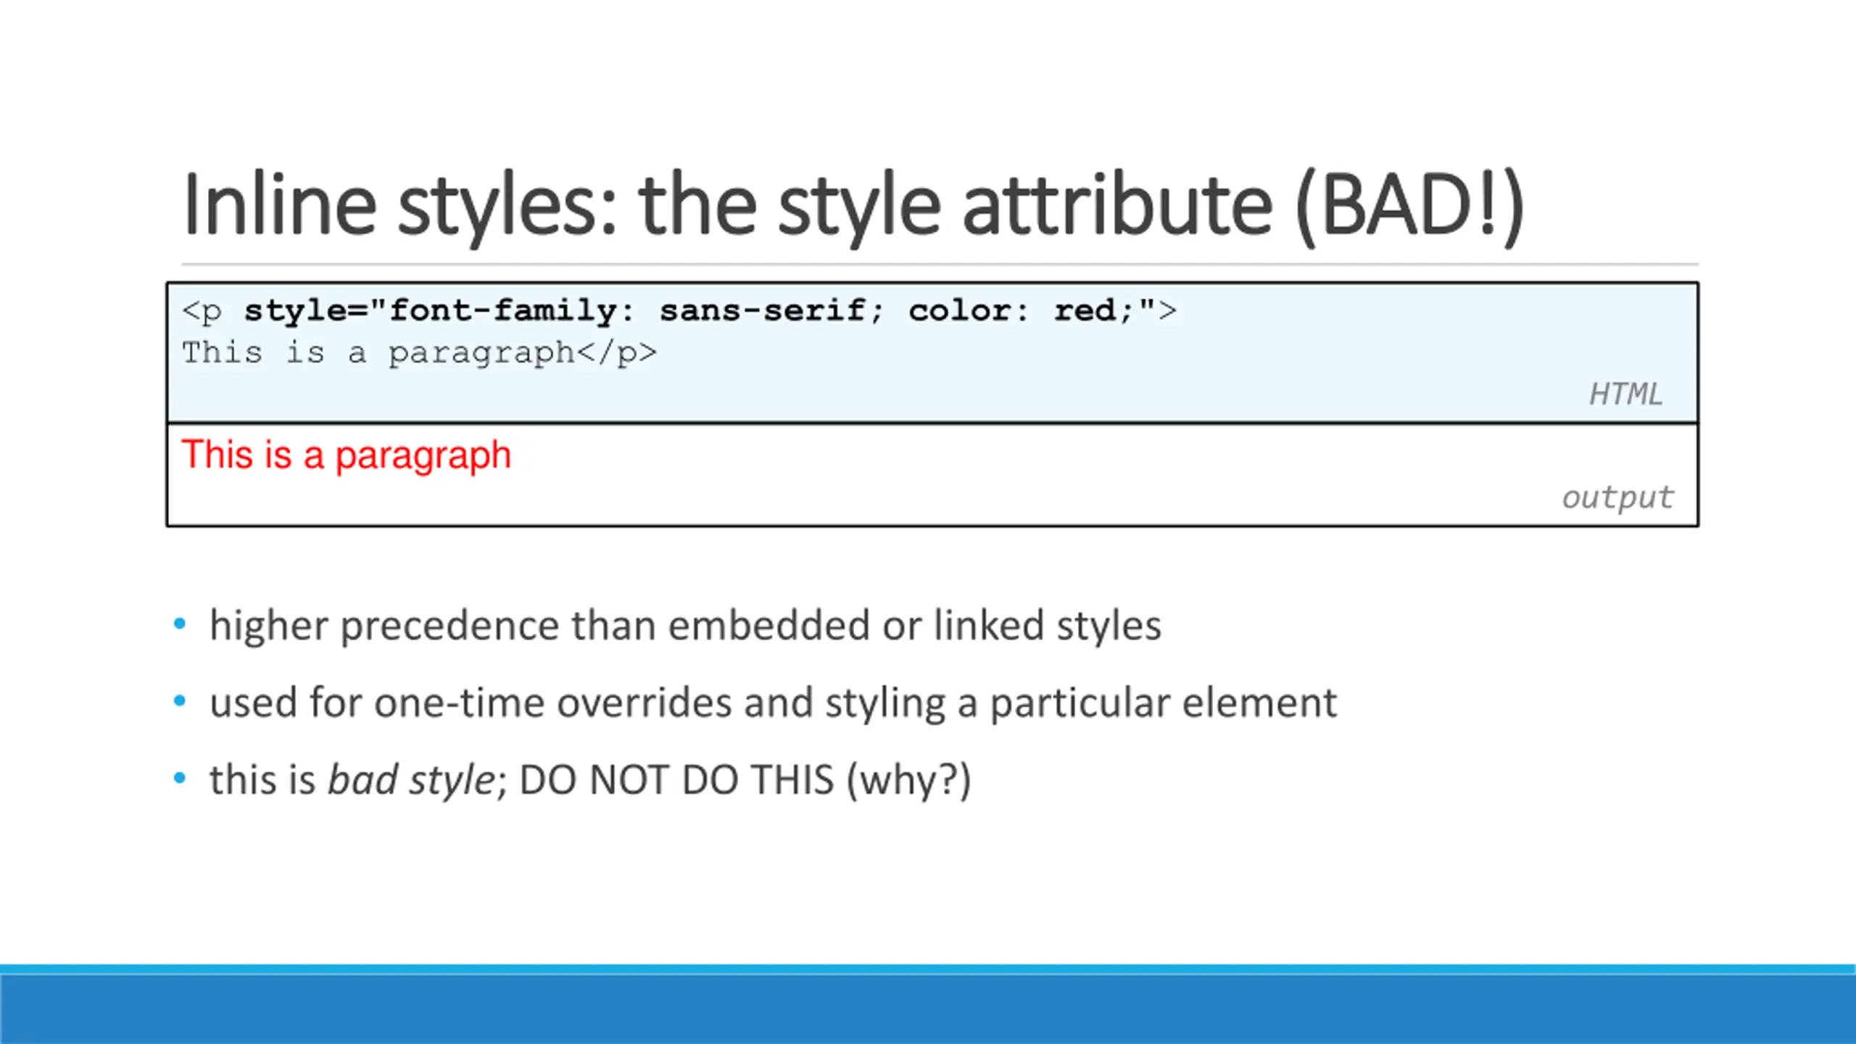Click the 'This is a paragraph</p>' code line
The height and width of the screenshot is (1044, 1856).
click(419, 353)
